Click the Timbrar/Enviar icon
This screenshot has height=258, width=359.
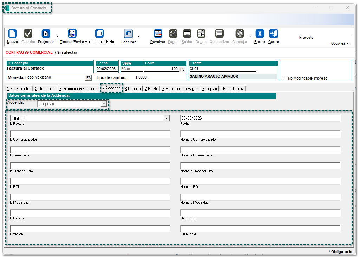point(72,34)
